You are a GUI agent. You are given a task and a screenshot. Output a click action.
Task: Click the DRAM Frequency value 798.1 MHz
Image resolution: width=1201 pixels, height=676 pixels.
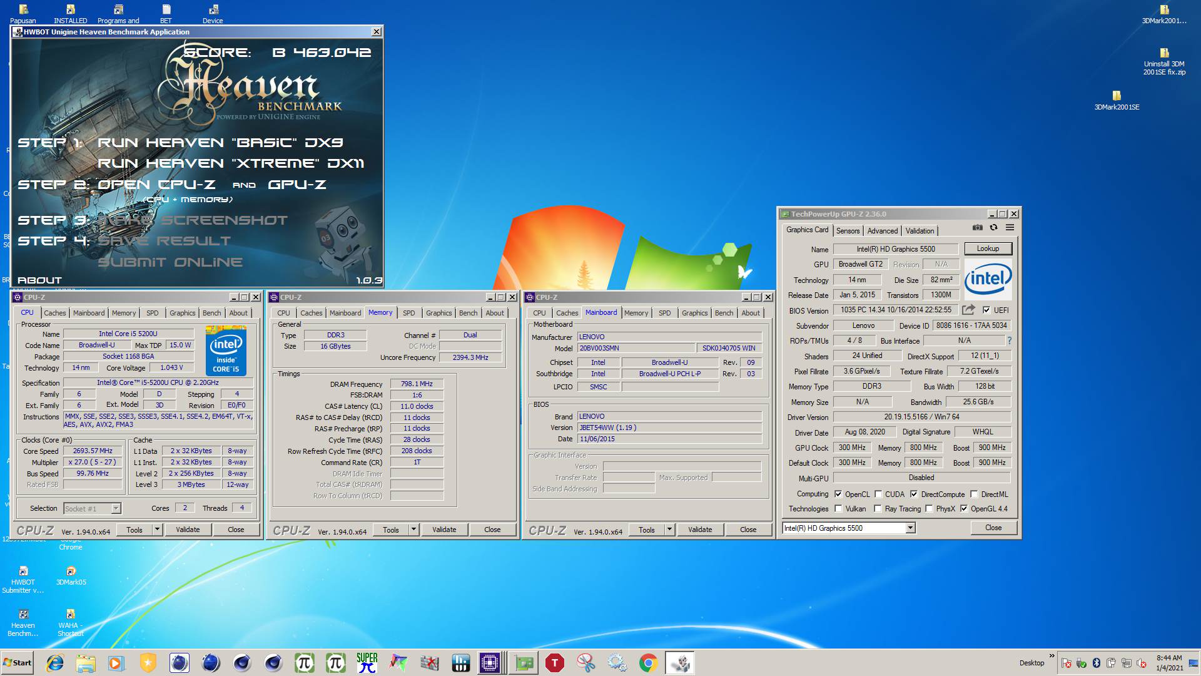[417, 384]
